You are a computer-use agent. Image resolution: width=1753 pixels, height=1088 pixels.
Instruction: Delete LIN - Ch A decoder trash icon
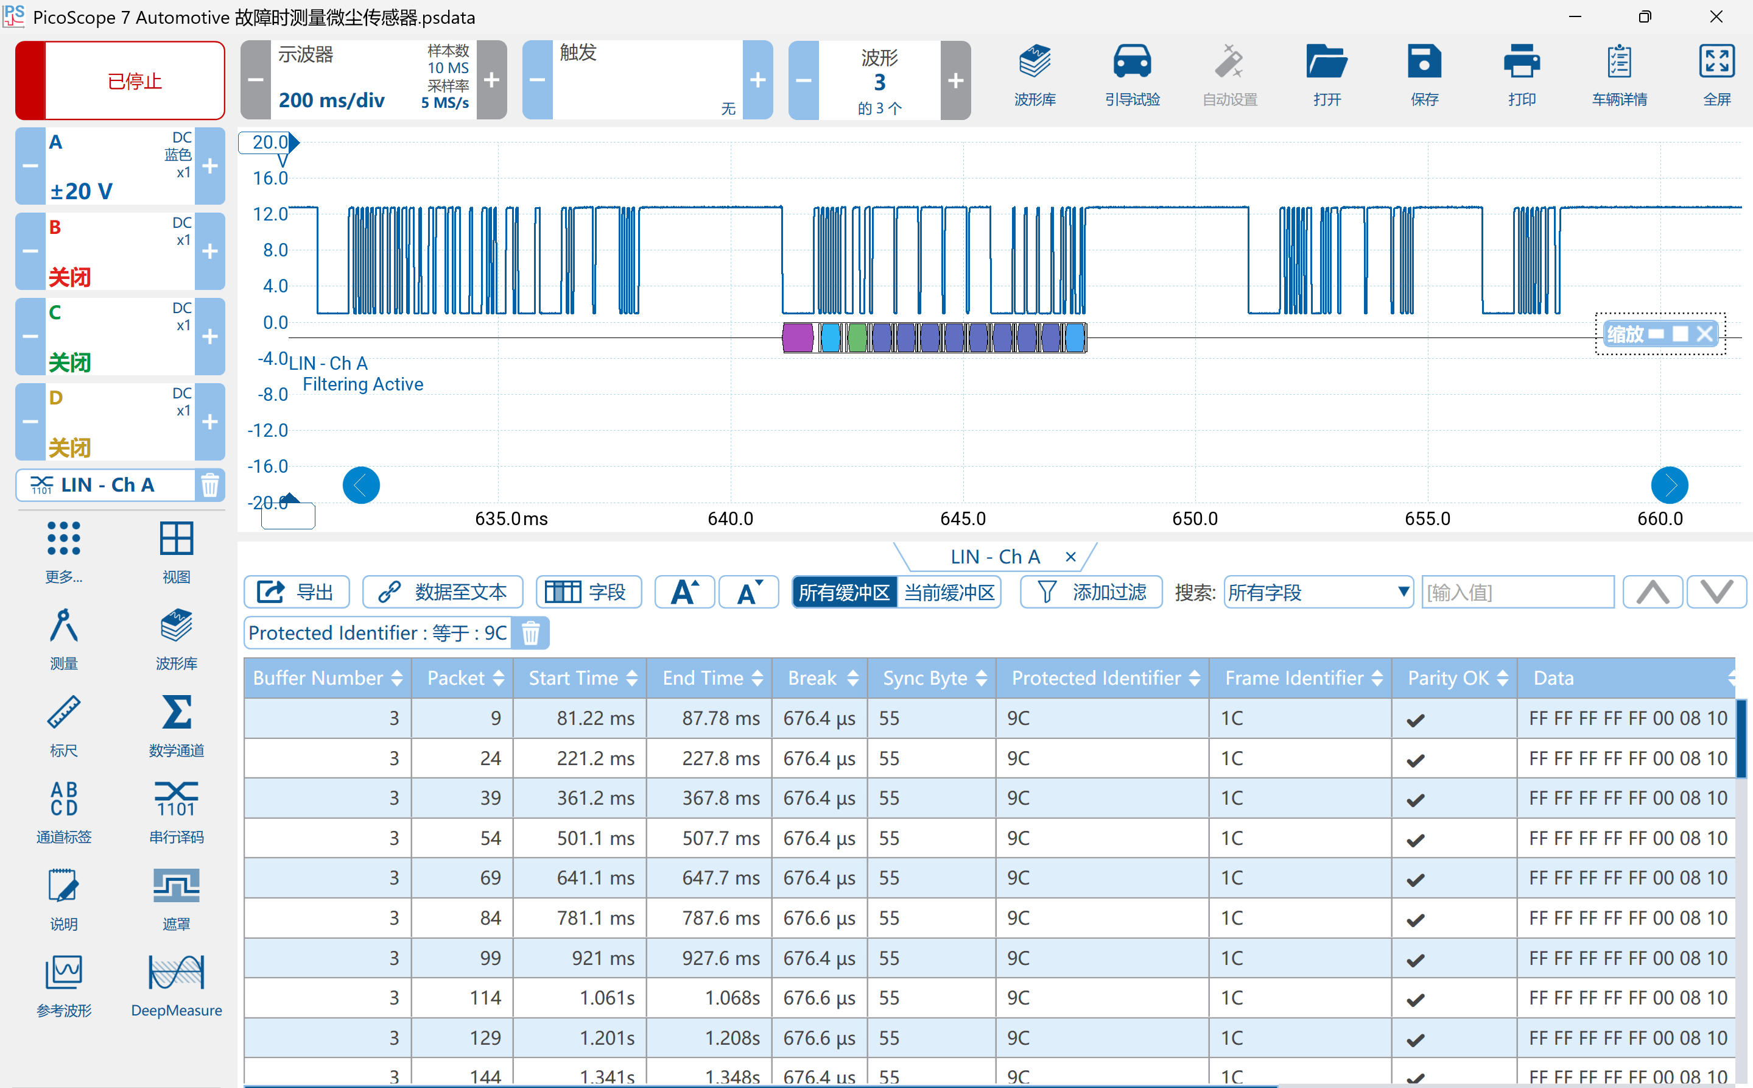210,485
